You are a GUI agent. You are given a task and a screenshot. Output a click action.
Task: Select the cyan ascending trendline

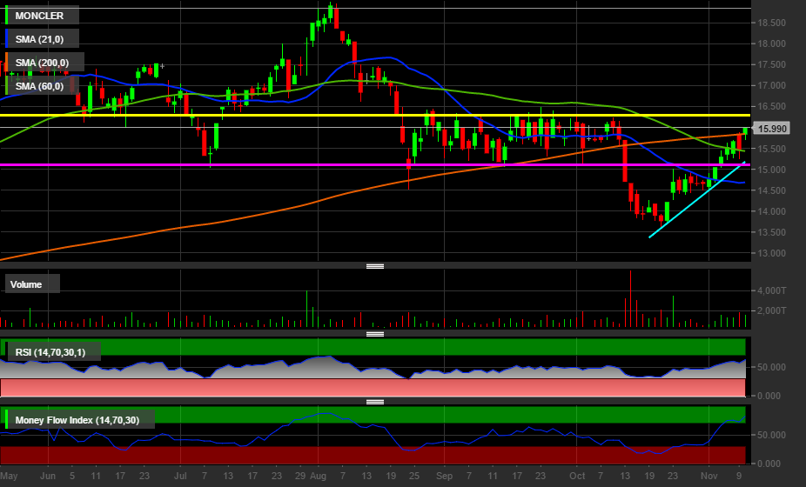point(697,200)
